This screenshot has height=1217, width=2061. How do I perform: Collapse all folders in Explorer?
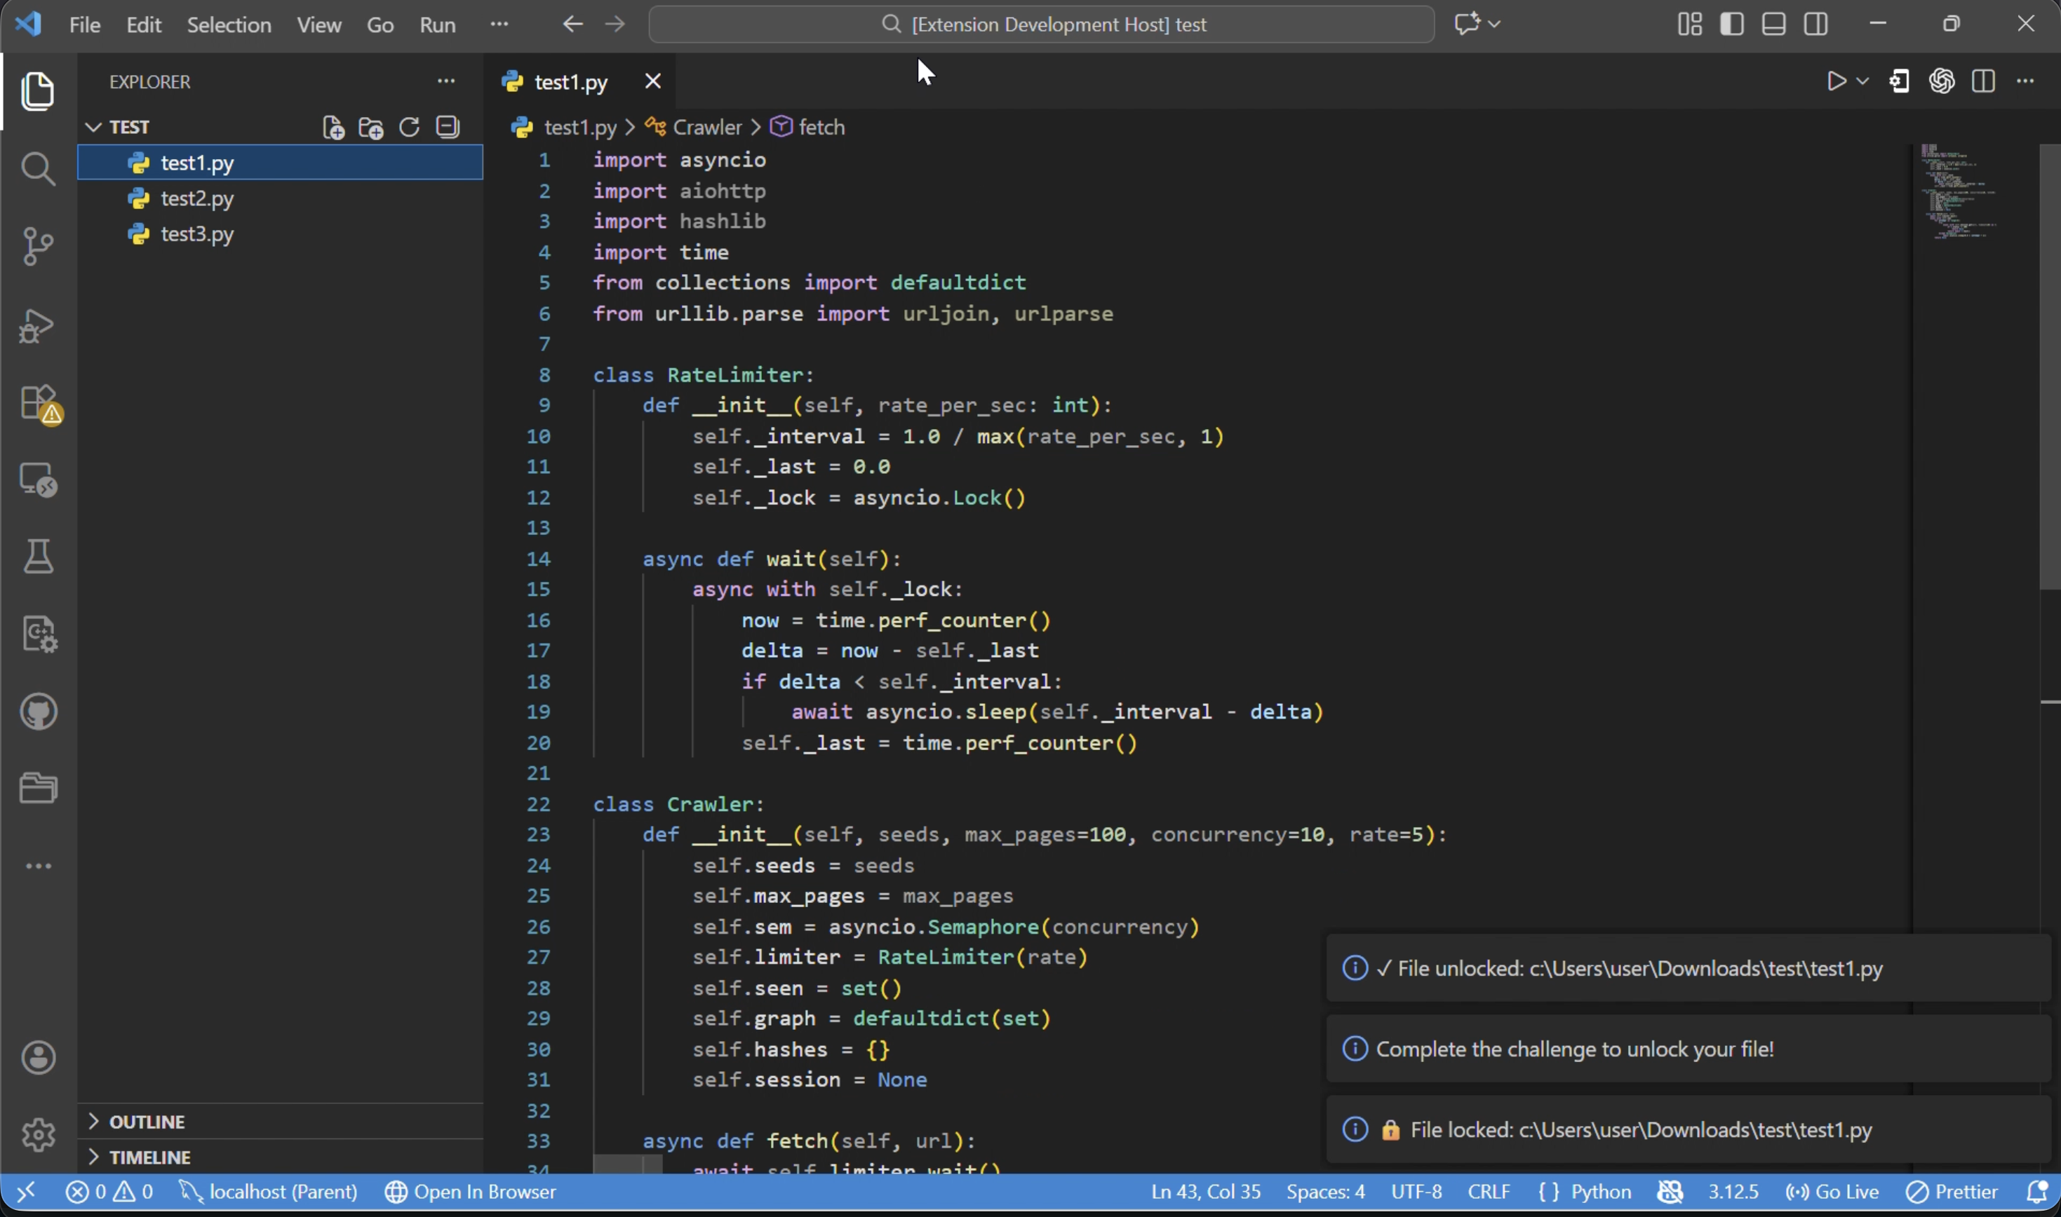447,127
